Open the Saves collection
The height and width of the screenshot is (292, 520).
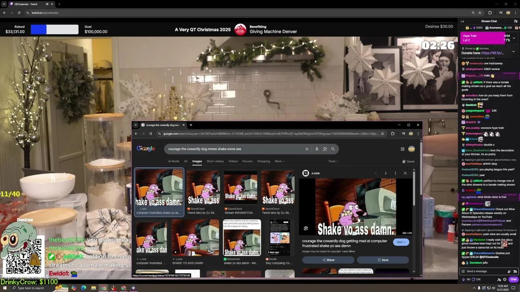pos(408,161)
